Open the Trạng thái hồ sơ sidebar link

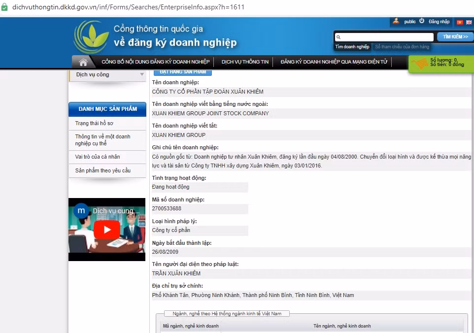point(94,123)
